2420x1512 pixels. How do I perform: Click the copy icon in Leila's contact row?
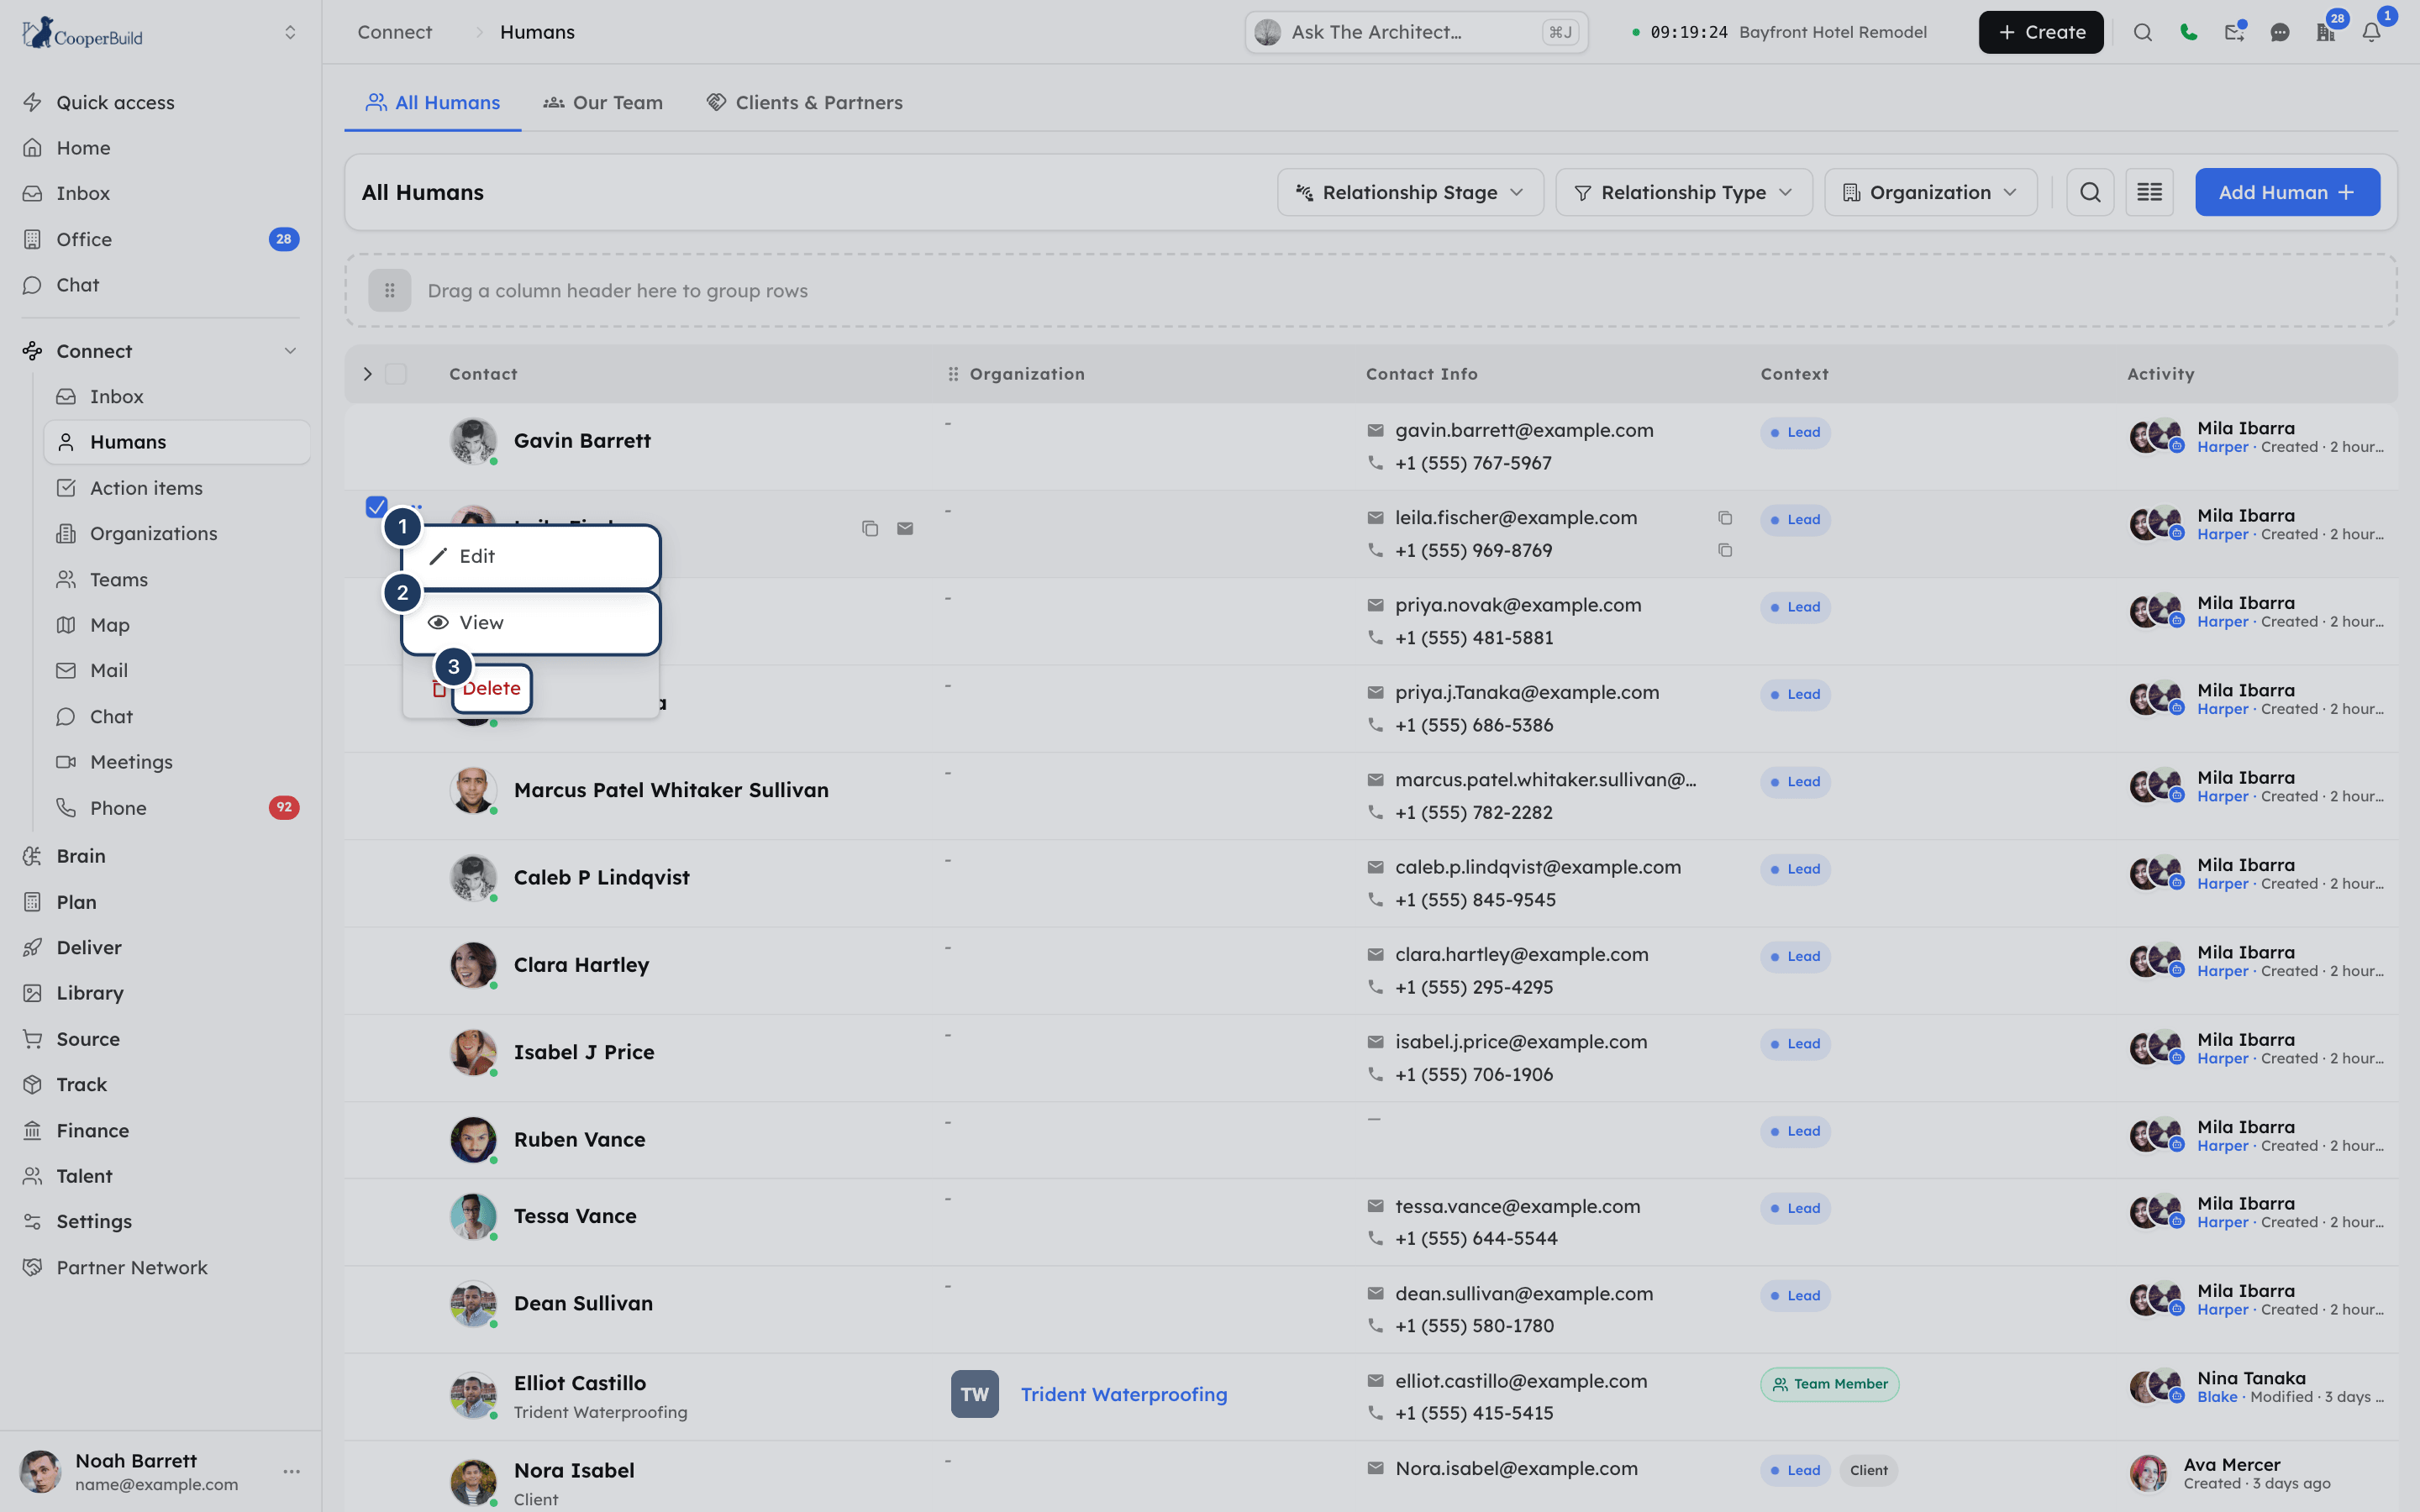tap(870, 528)
